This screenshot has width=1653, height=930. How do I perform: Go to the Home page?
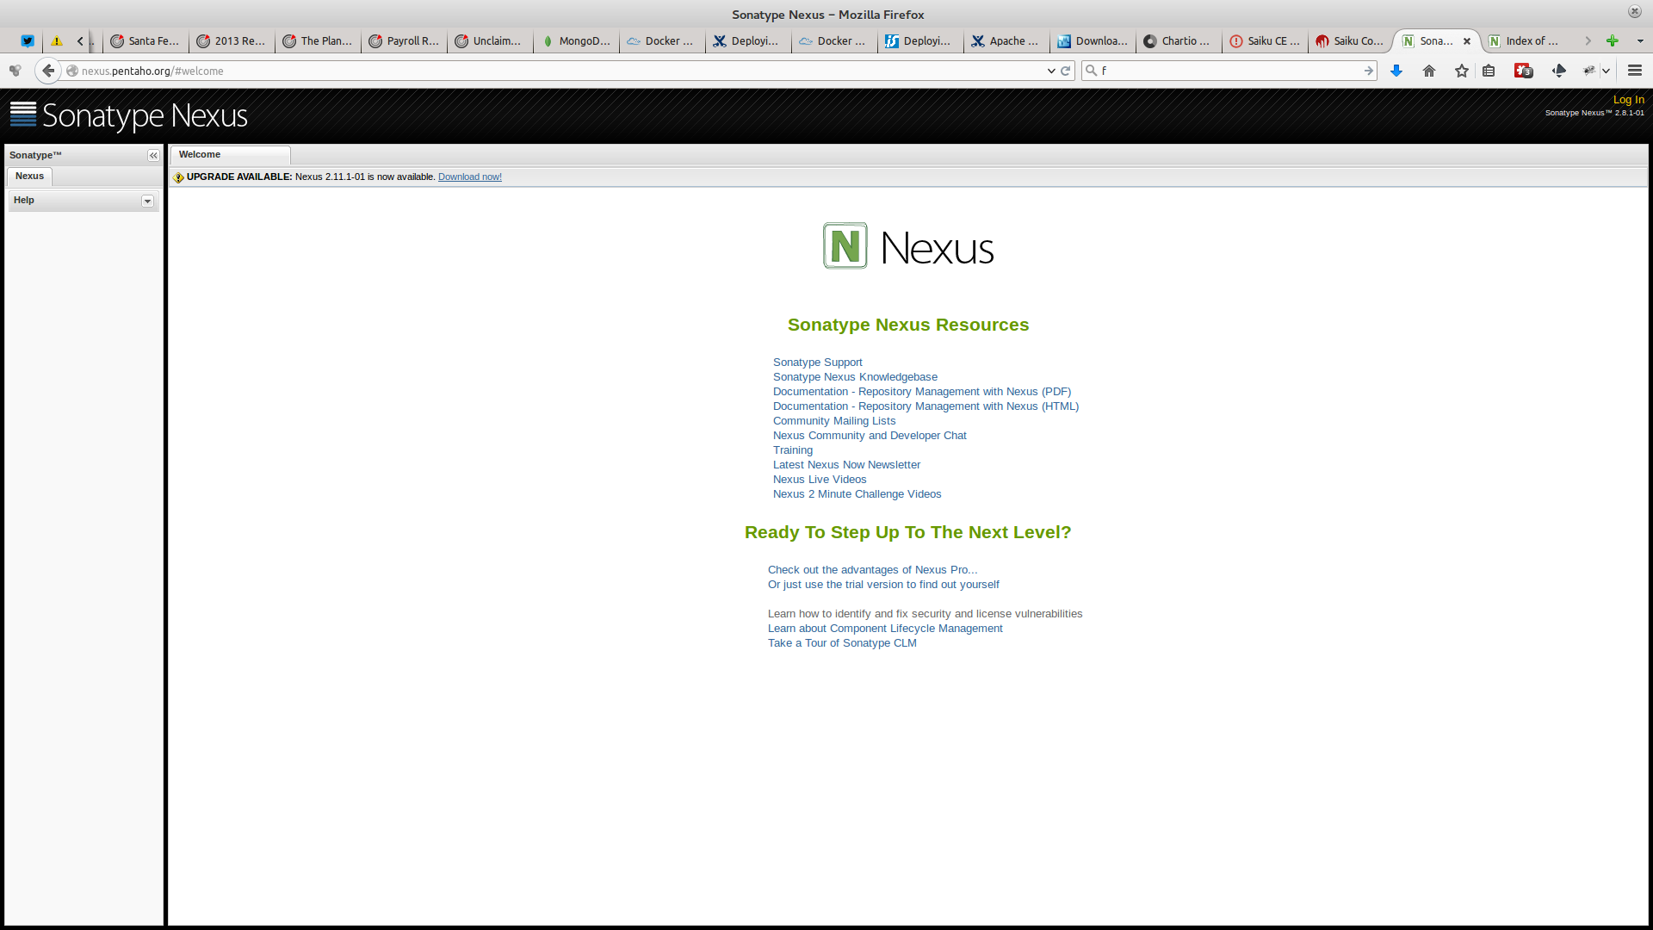click(1429, 71)
